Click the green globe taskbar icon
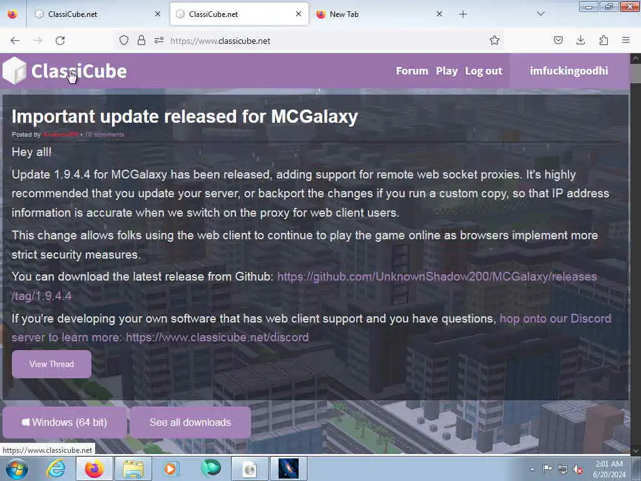Image resolution: width=641 pixels, height=481 pixels. [211, 468]
